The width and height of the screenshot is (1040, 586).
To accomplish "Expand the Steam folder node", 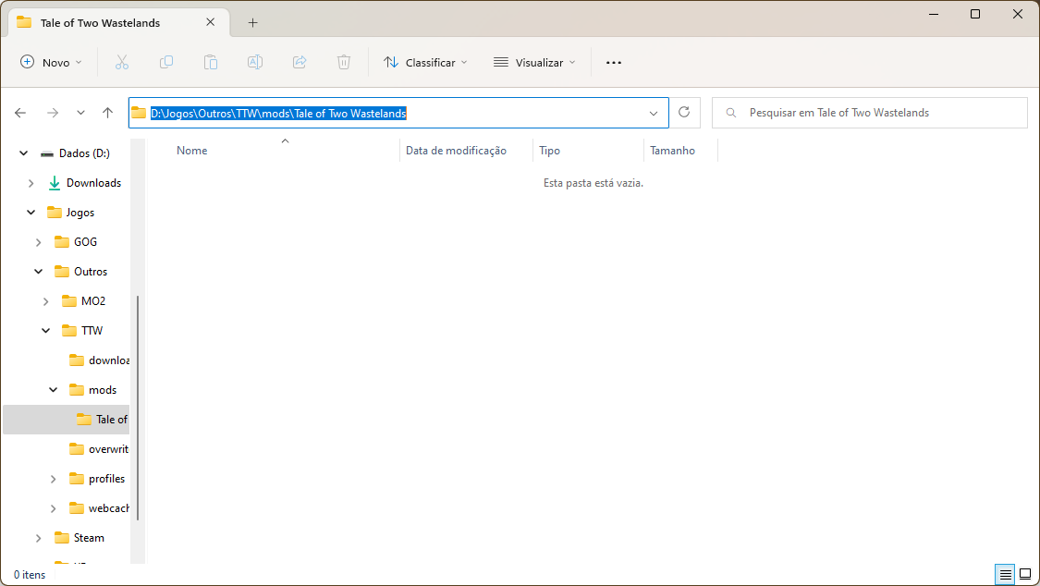I will (x=39, y=538).
